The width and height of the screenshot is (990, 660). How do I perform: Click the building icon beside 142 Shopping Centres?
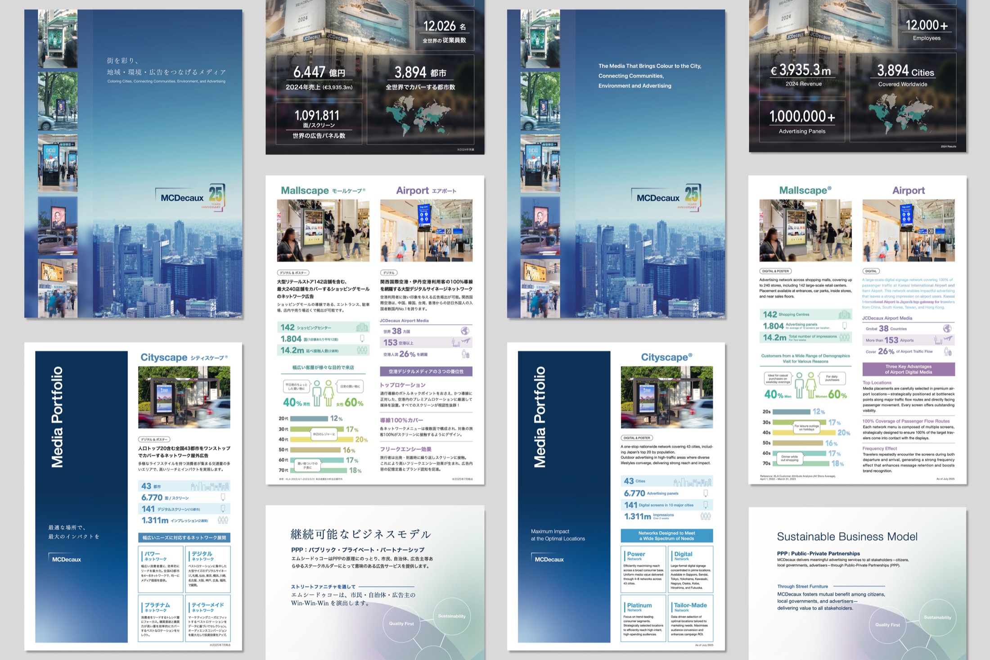click(844, 315)
